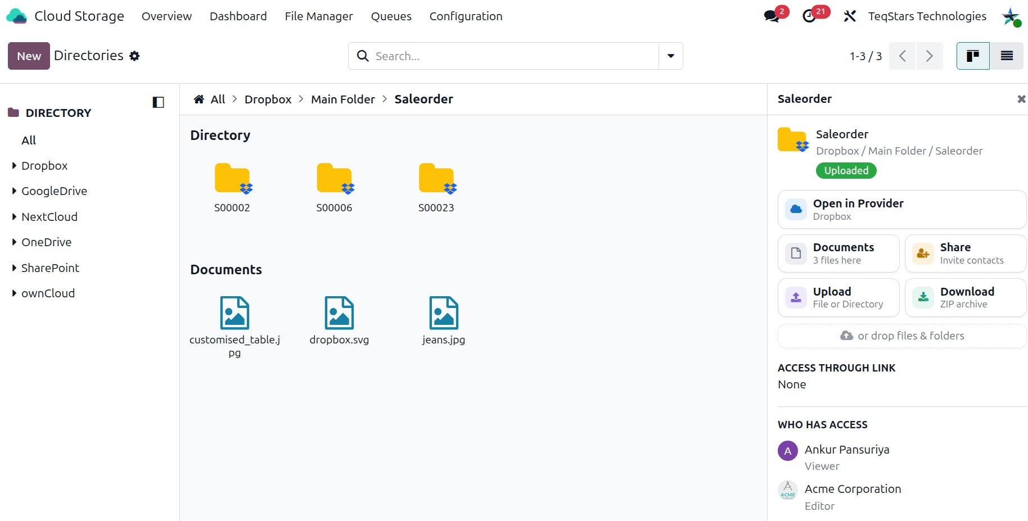Click the search magnifier icon
The width and height of the screenshot is (1028, 521).
click(x=363, y=56)
